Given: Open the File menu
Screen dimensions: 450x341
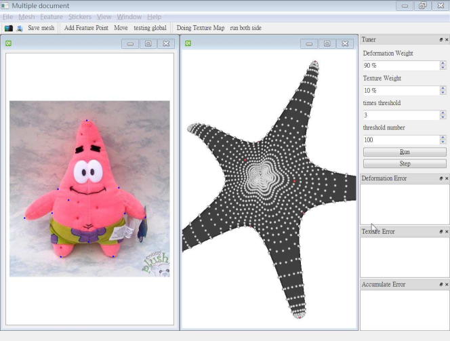Looking at the screenshot, I should pyautogui.click(x=7, y=17).
